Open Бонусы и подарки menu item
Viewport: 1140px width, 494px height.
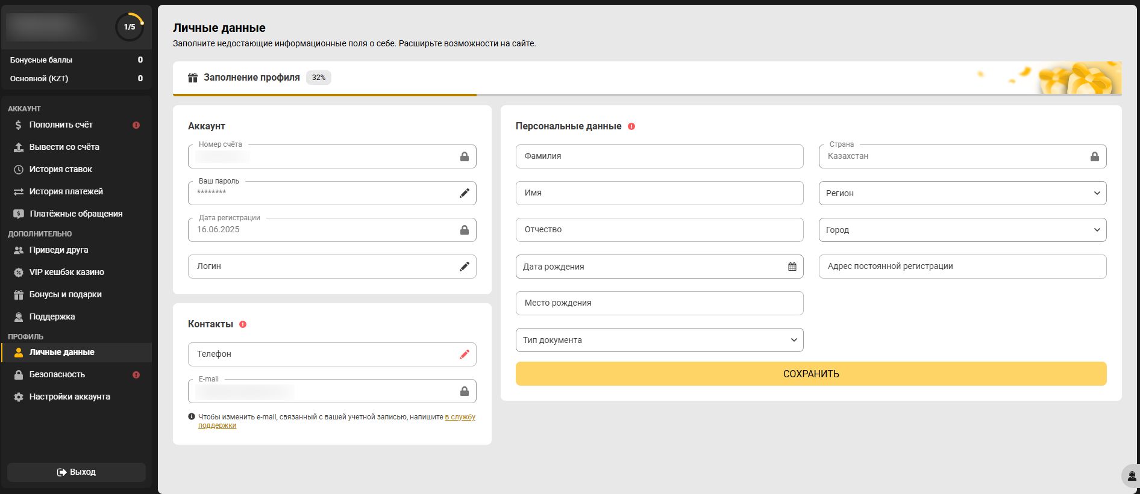coord(65,294)
